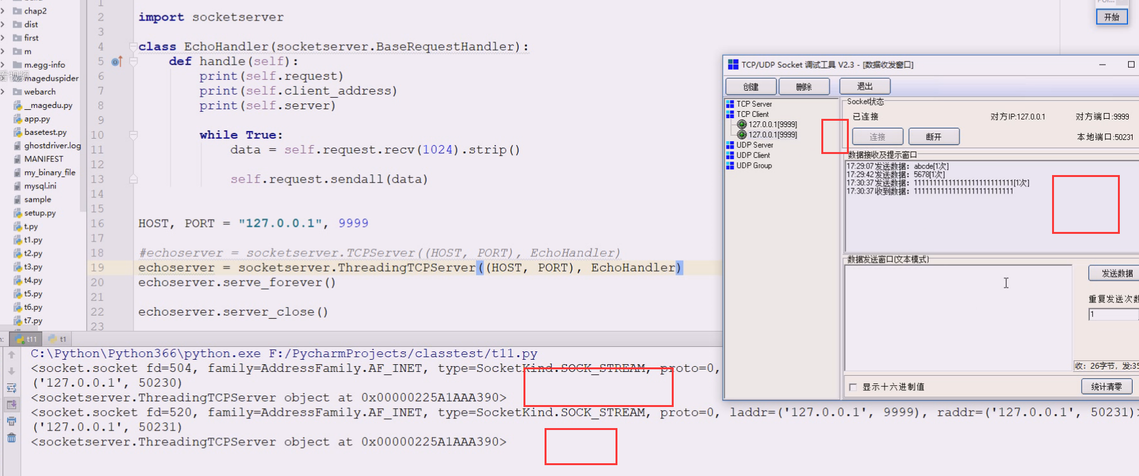Click the TCP Server node icon

pyautogui.click(x=730, y=104)
